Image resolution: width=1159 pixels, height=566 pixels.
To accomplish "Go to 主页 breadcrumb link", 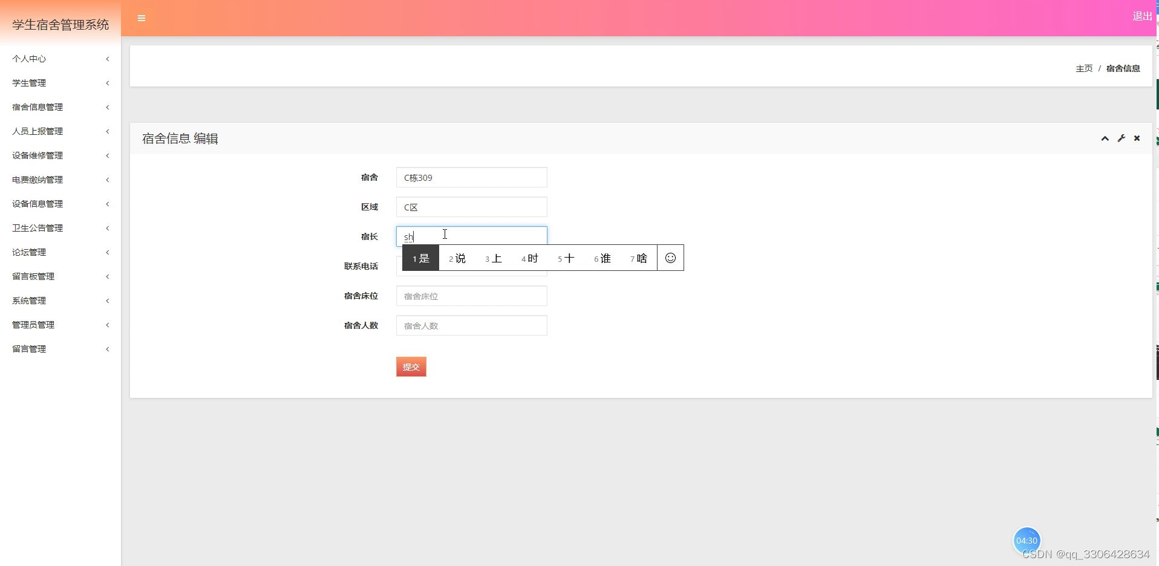I will pyautogui.click(x=1084, y=68).
